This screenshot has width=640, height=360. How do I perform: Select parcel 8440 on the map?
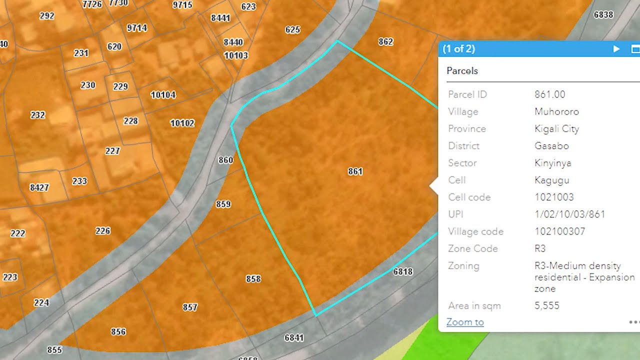tap(233, 42)
